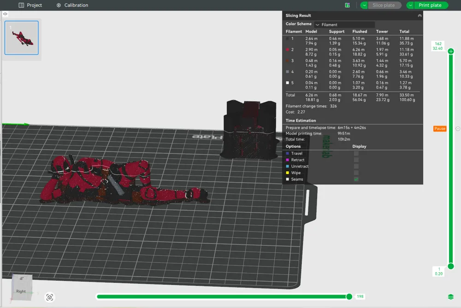Click the horizontal move slider handle

349,296
